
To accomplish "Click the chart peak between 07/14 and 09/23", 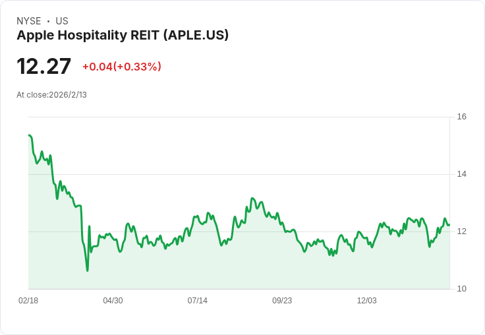I will pos(252,198).
